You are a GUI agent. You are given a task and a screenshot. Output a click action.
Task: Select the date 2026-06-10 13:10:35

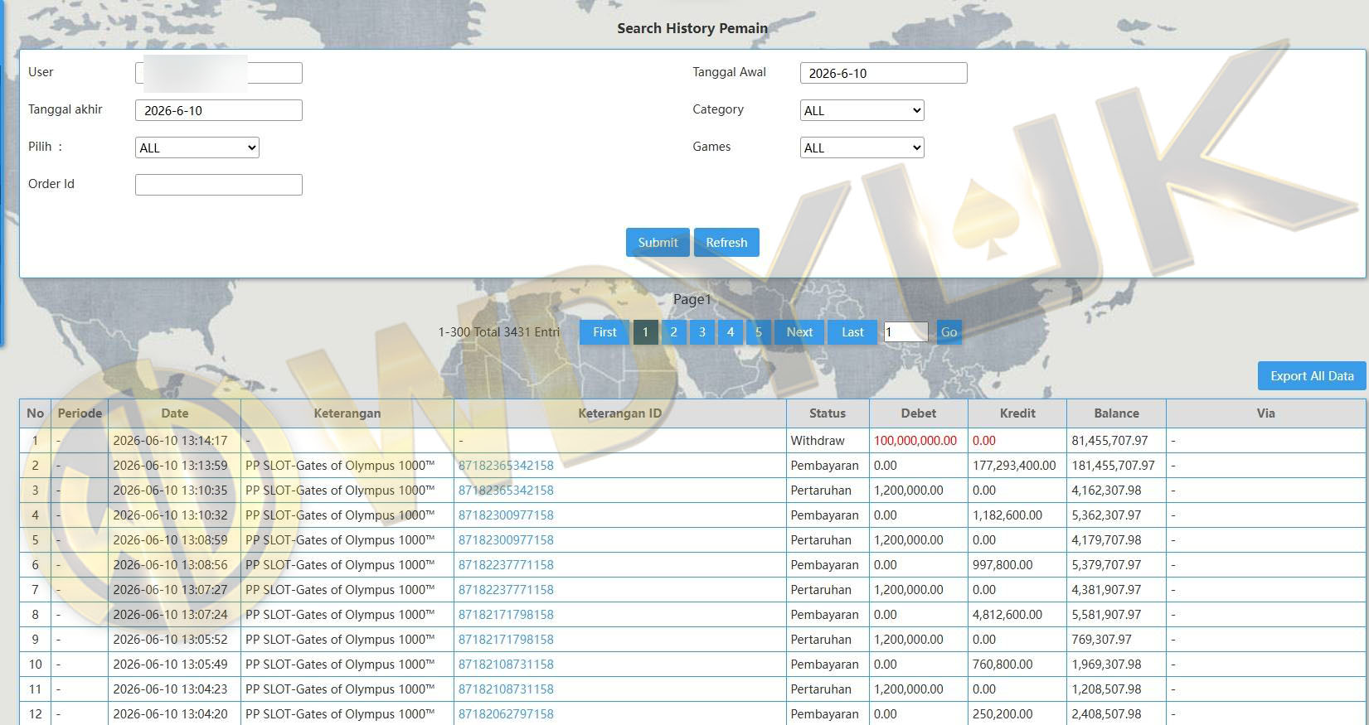[170, 491]
